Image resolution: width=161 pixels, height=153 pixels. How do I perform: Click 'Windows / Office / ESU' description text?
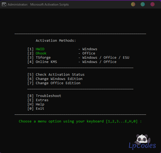[x=106, y=58]
